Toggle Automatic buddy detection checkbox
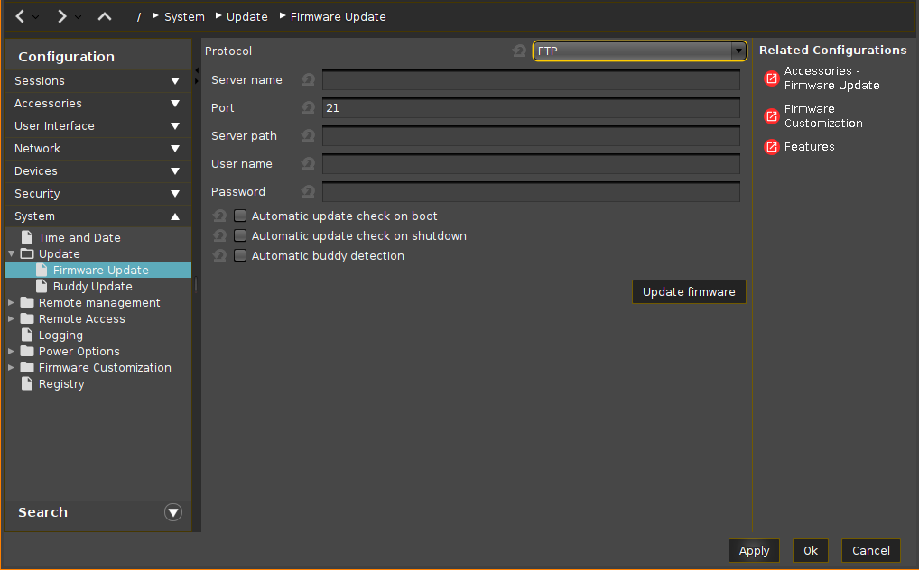 (240, 256)
